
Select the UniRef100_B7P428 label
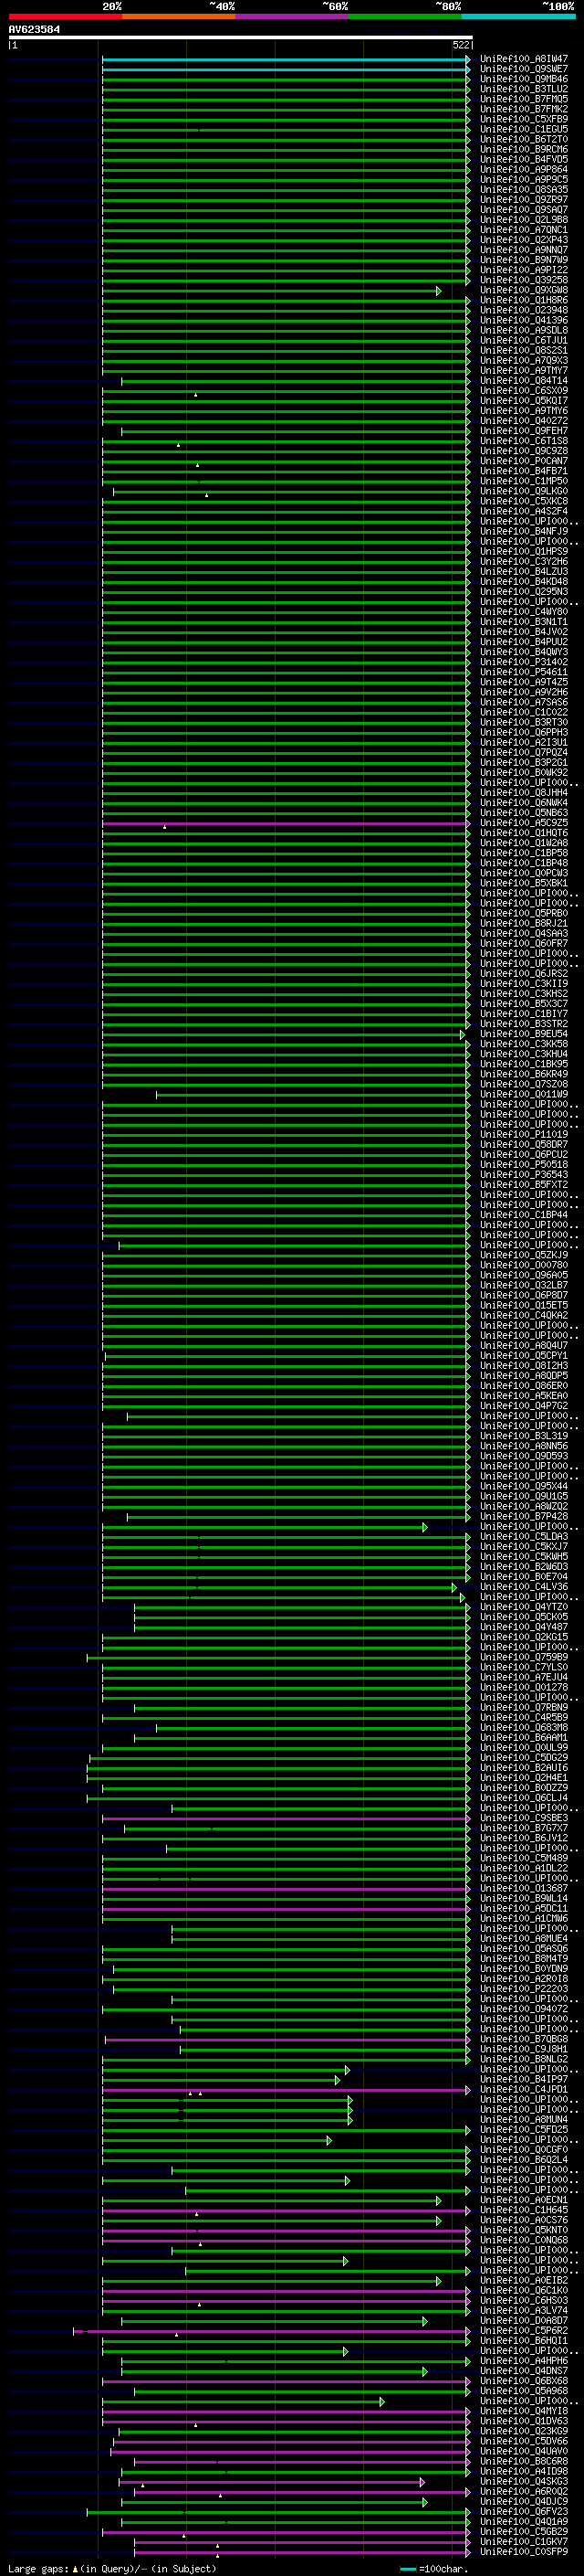pos(523,1516)
